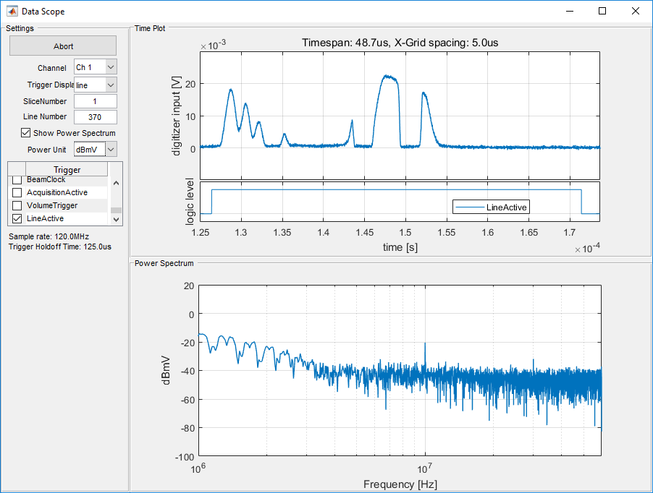This screenshot has width=653, height=493.
Task: Enable the AcquisitionActive trigger checkbox
Action: [17, 193]
